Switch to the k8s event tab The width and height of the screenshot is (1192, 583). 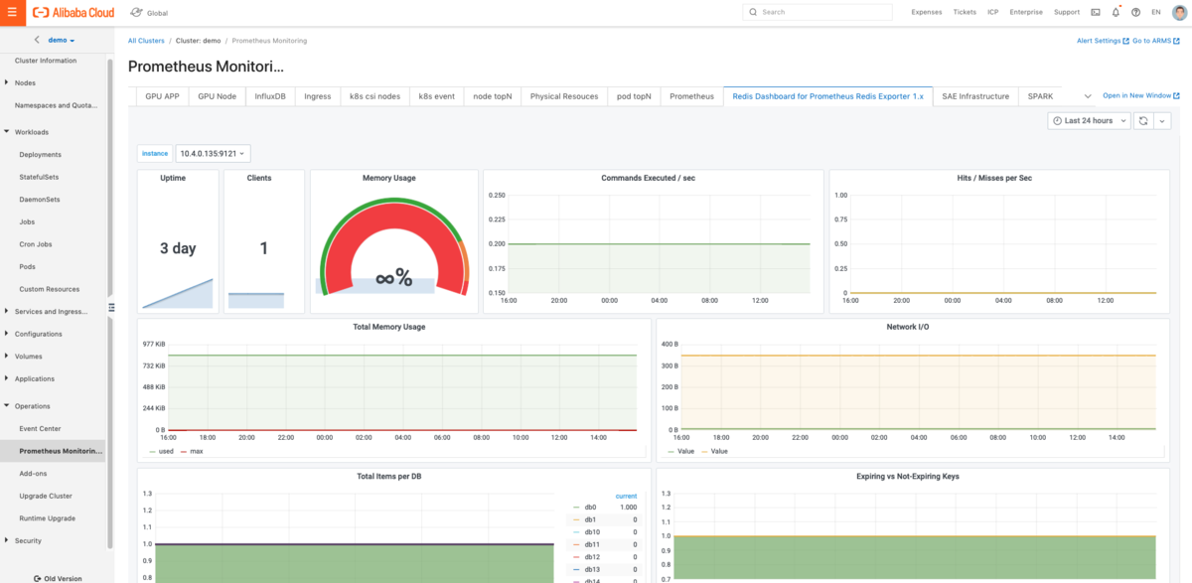(437, 96)
